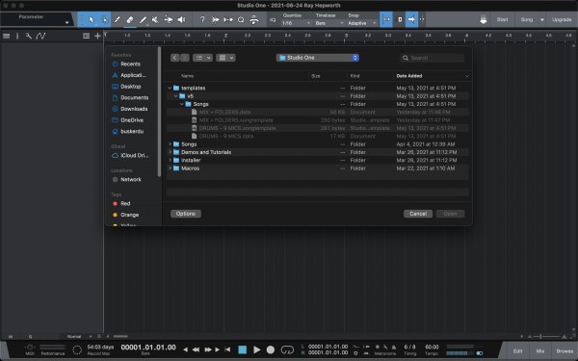This screenshot has height=361, width=578.
Task: Open the grouping options dropdown
Action: pos(225,58)
